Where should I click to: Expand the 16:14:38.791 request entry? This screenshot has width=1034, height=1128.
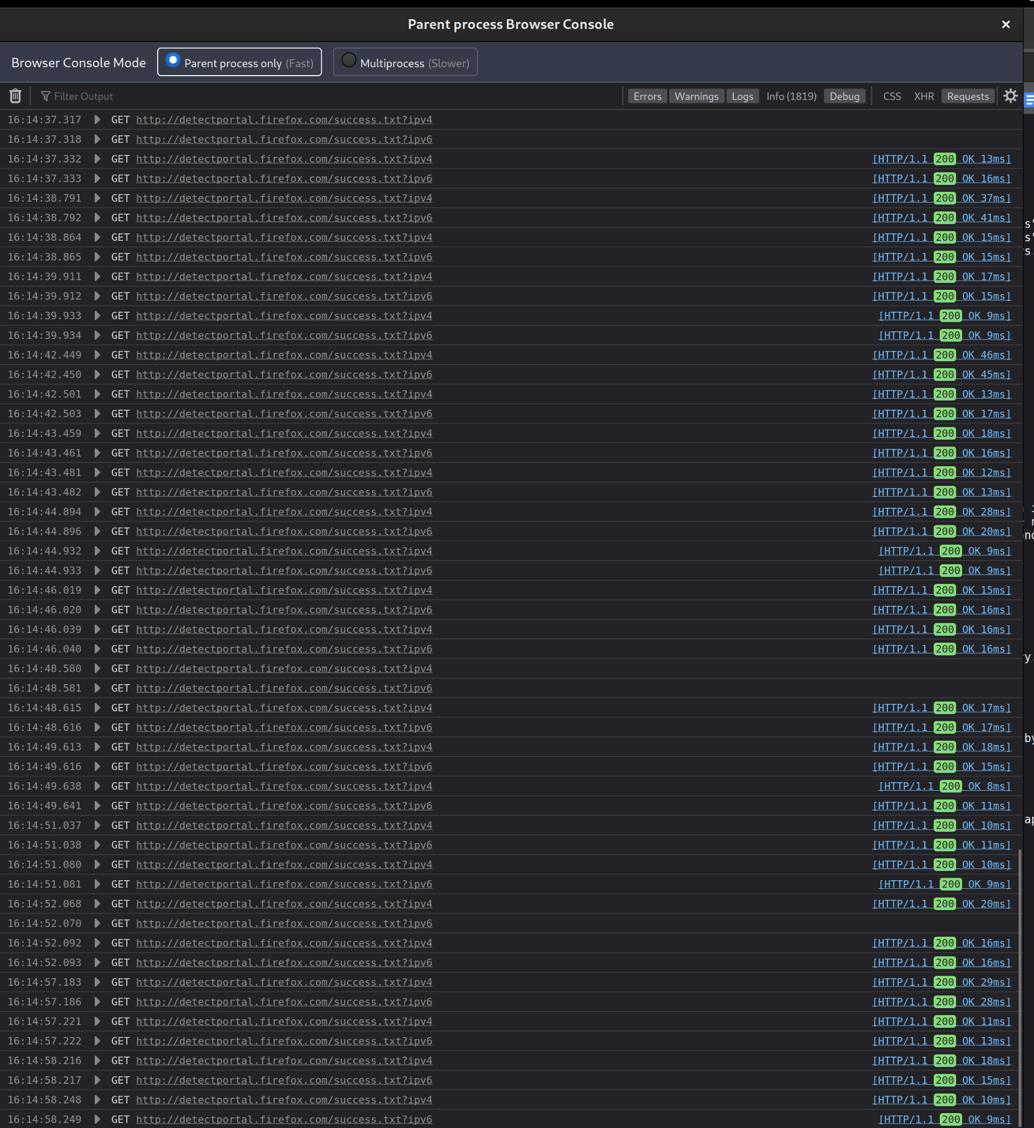pos(97,198)
